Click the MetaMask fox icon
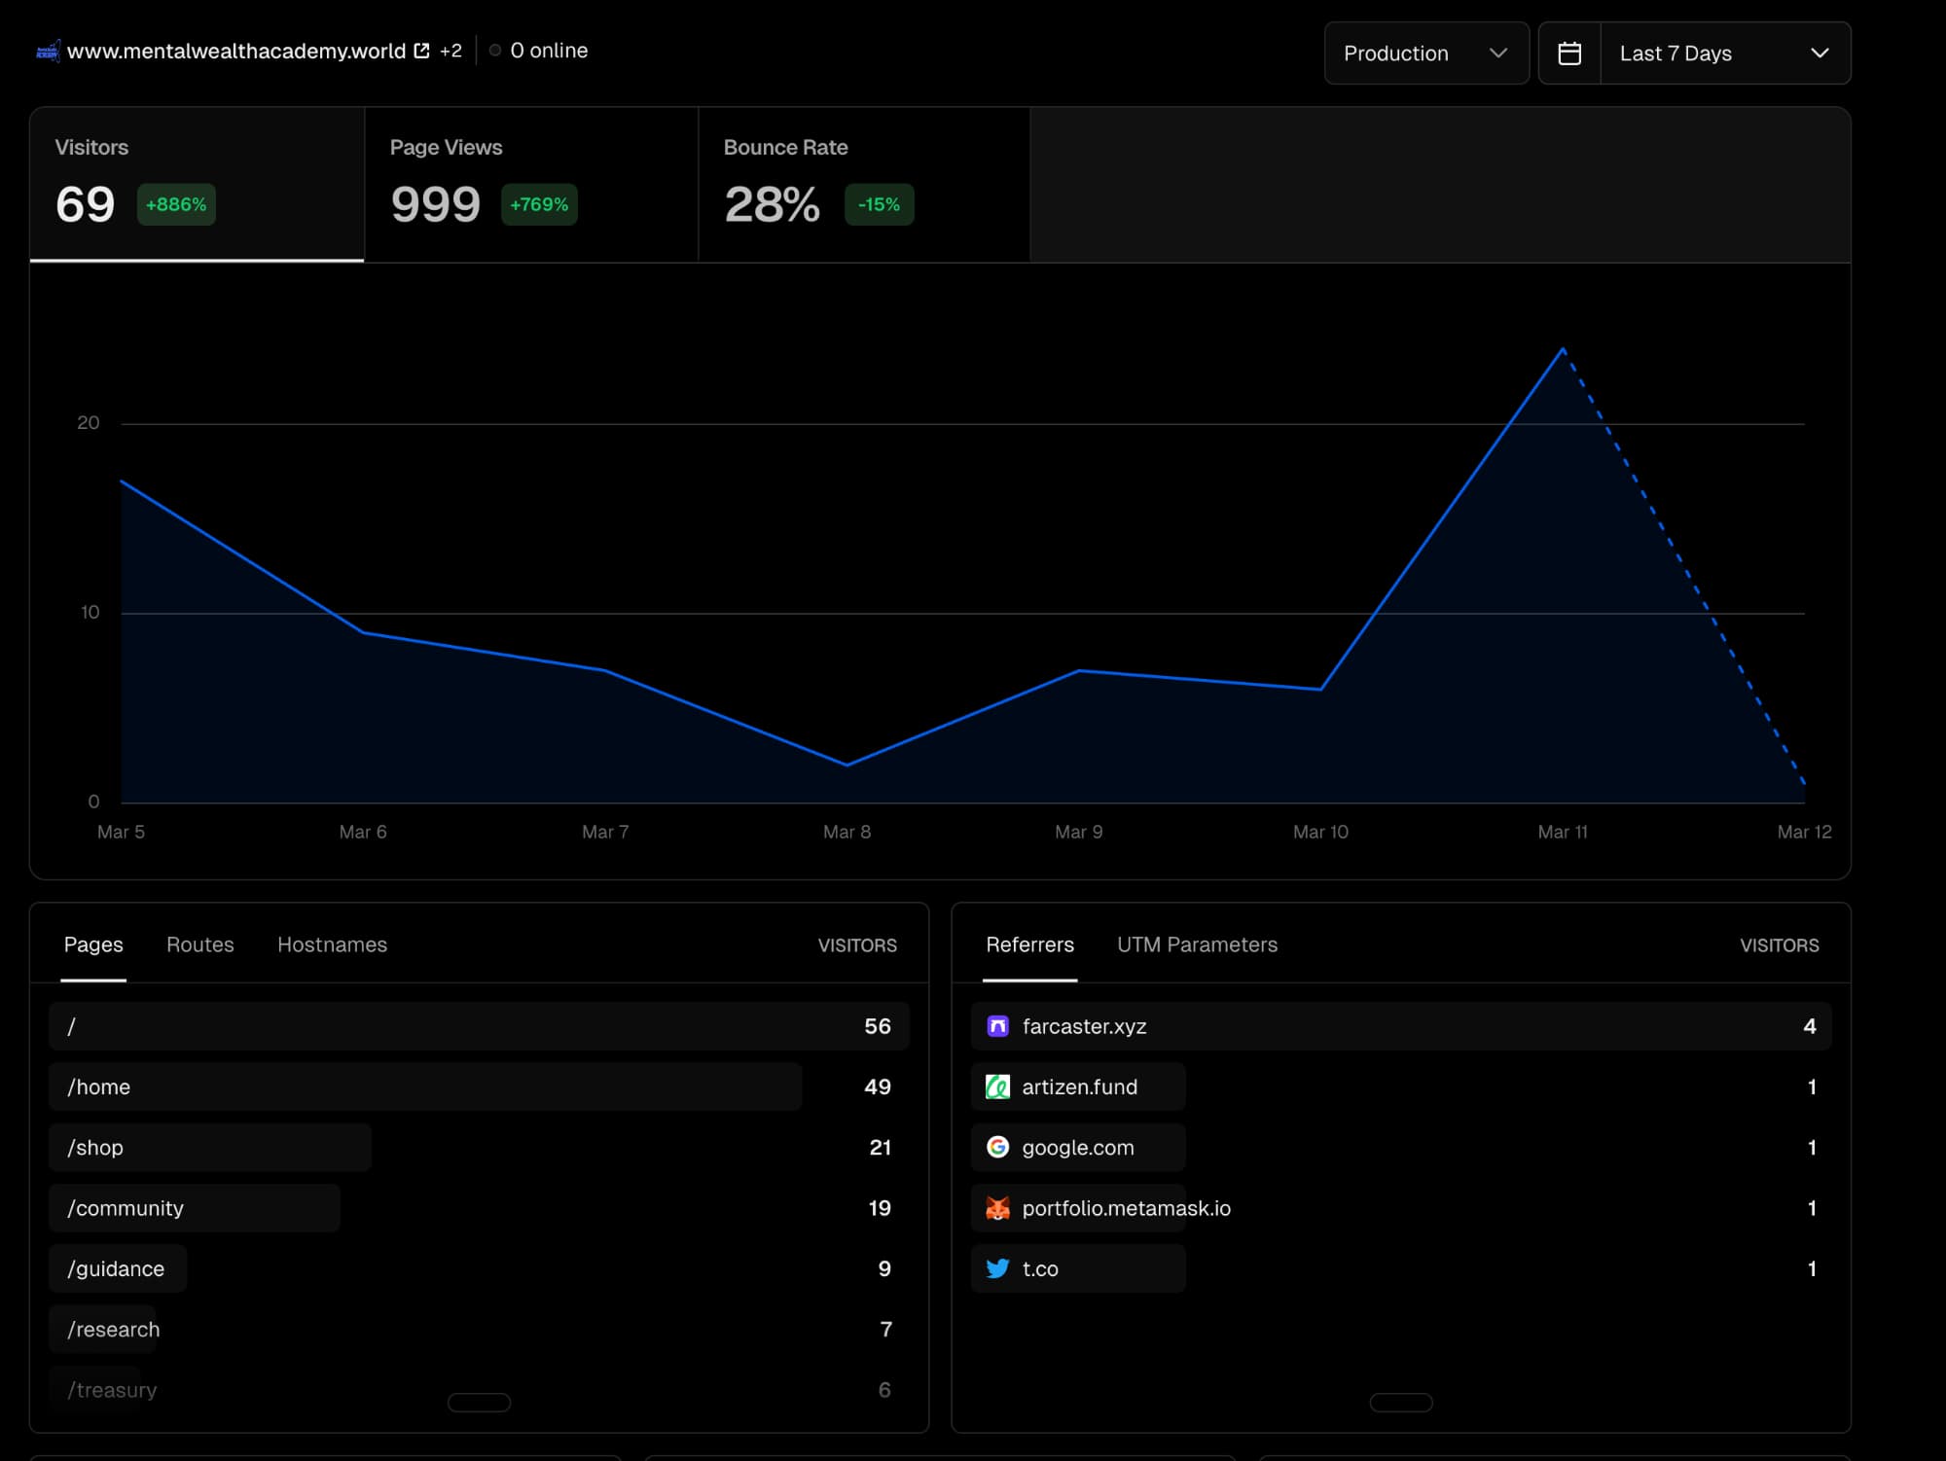 (x=997, y=1208)
